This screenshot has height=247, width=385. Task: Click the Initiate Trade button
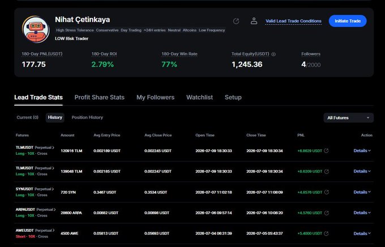348,21
